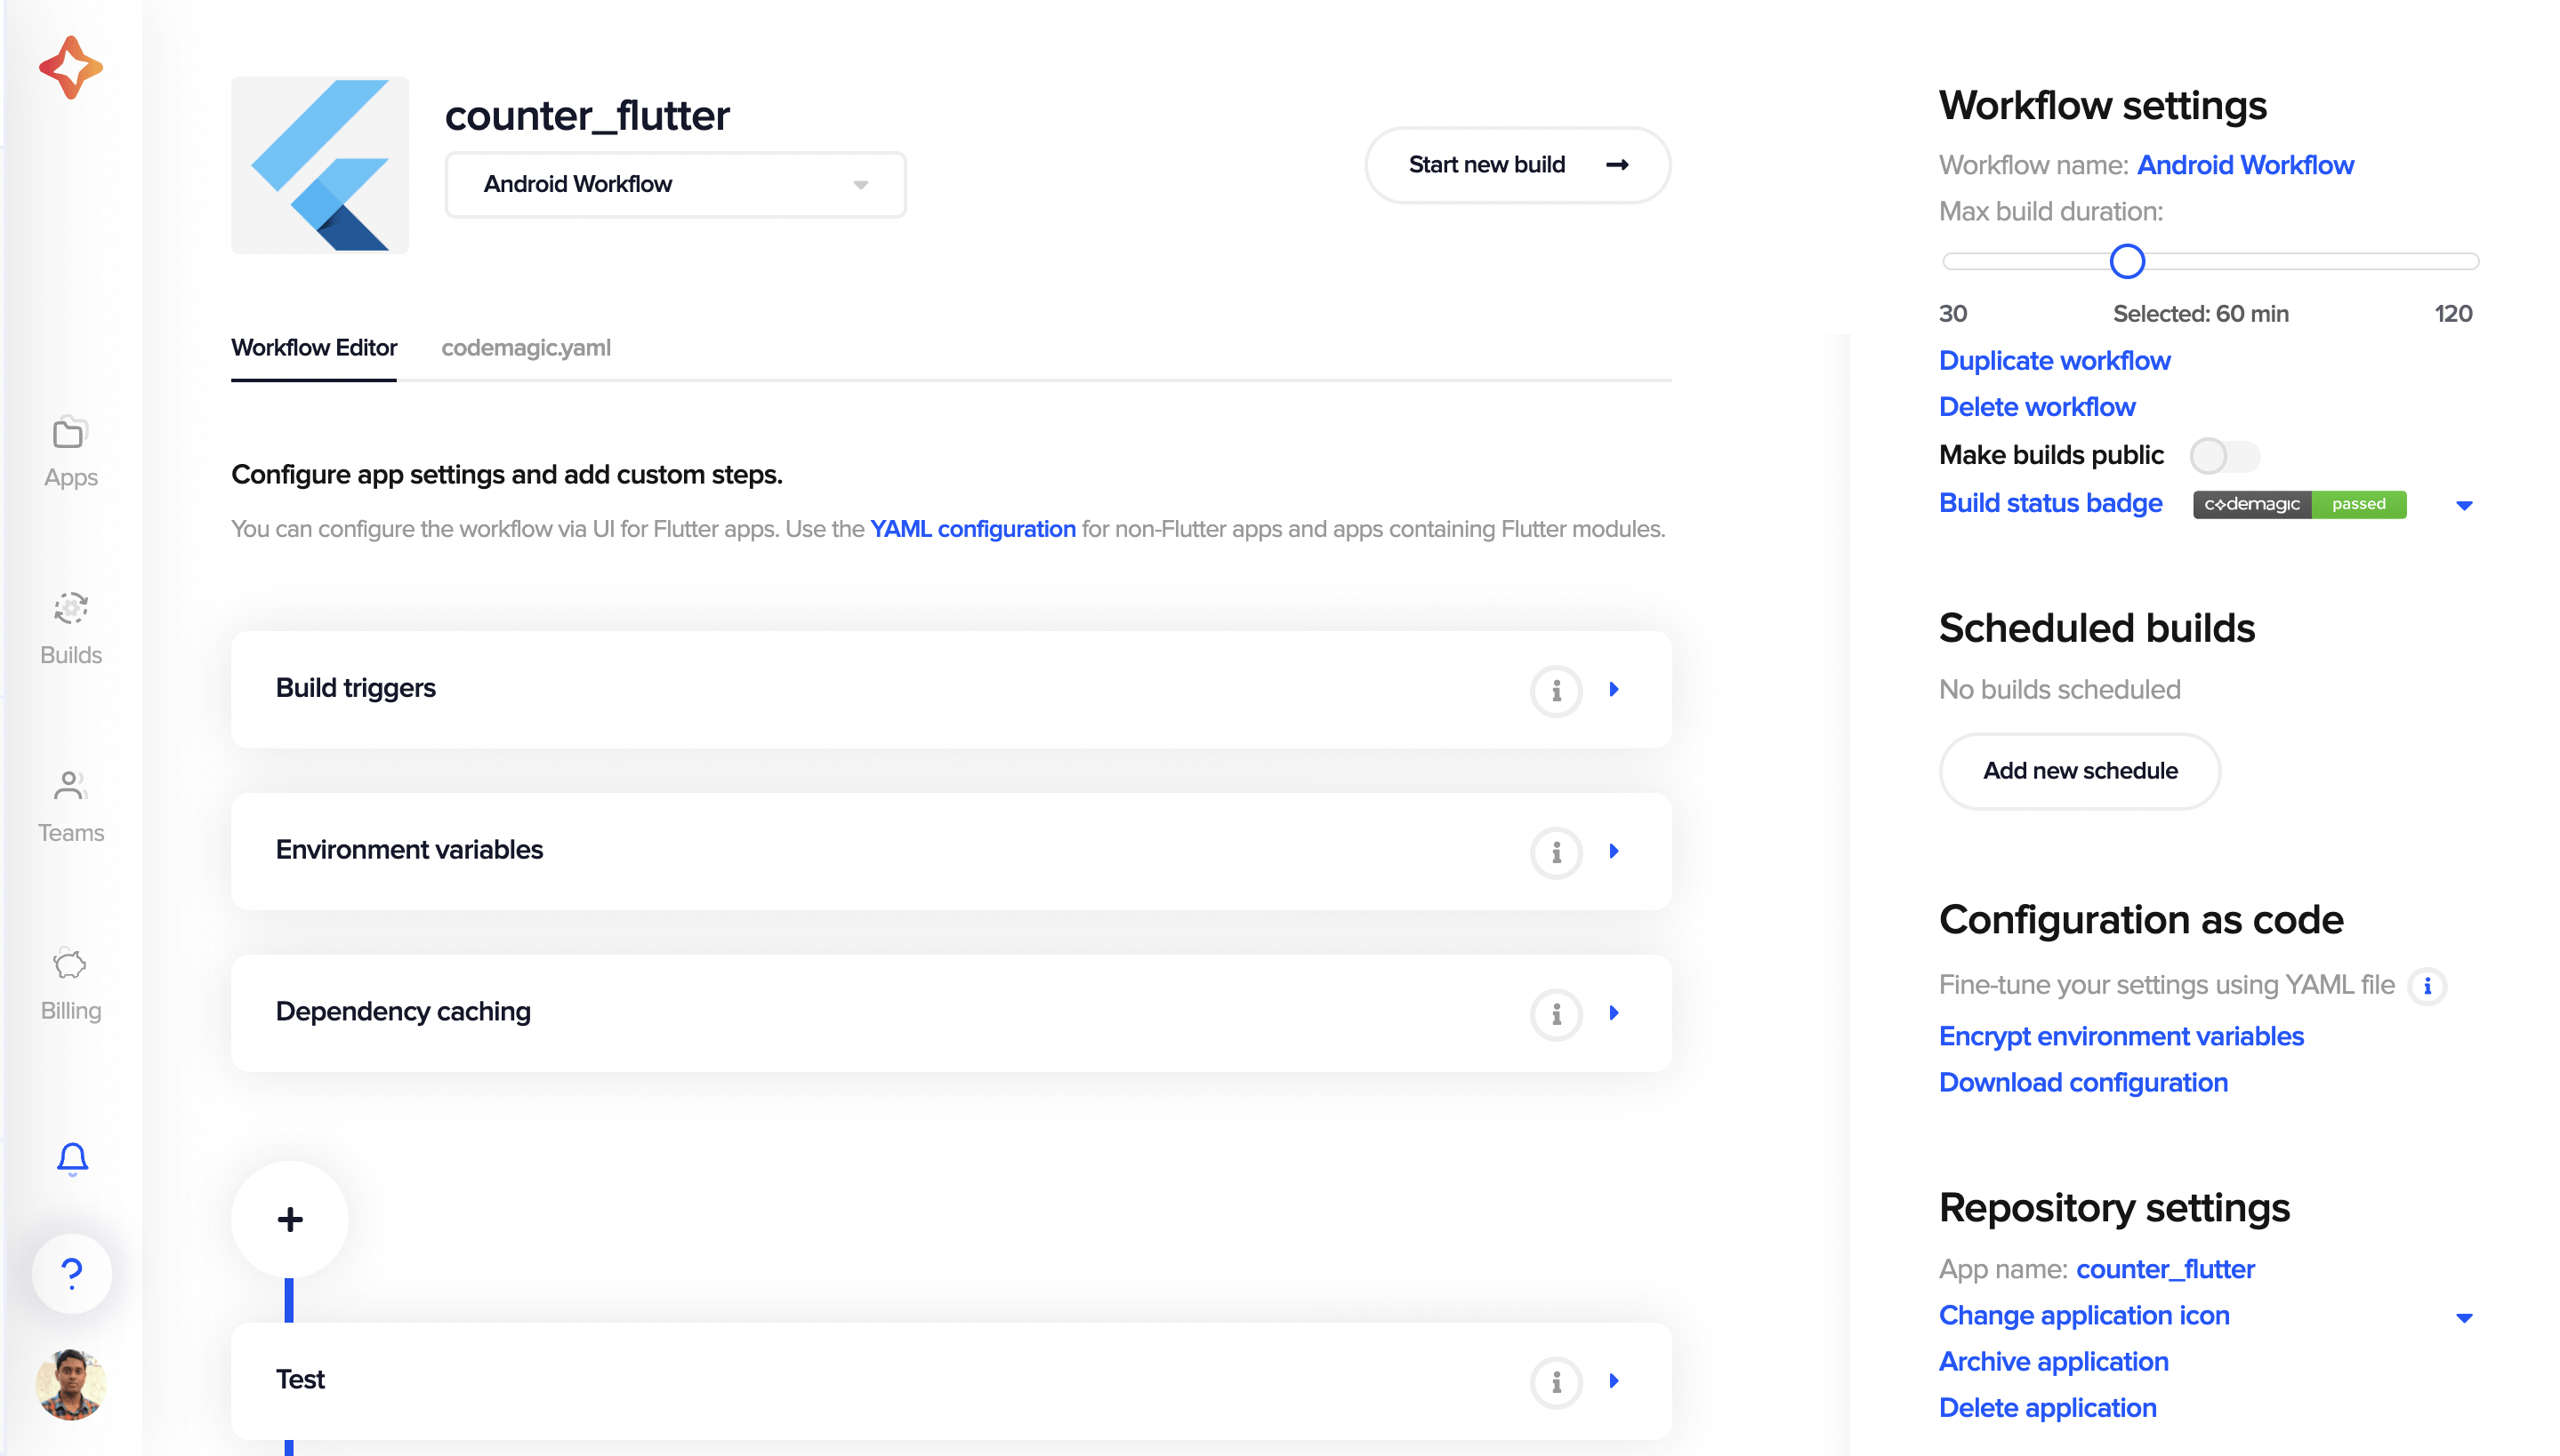The height and width of the screenshot is (1456, 2560).
Task: Click Duplicate workflow
Action: point(2054,361)
